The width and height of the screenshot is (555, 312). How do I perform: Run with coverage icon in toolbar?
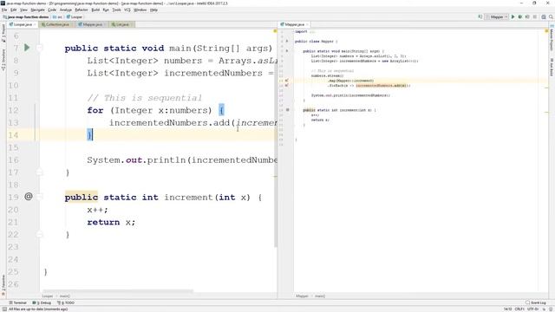527,16
